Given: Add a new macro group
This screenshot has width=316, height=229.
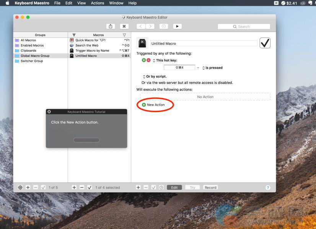Looking at the screenshot, I should click(28, 187).
